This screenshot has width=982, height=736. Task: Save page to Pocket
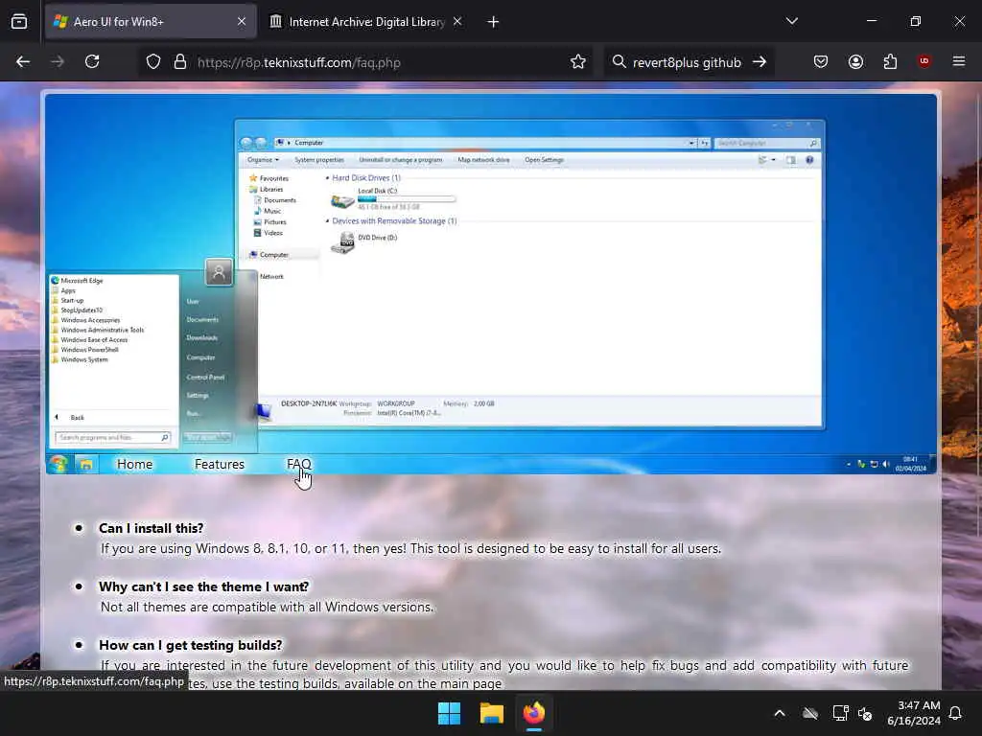pos(821,62)
